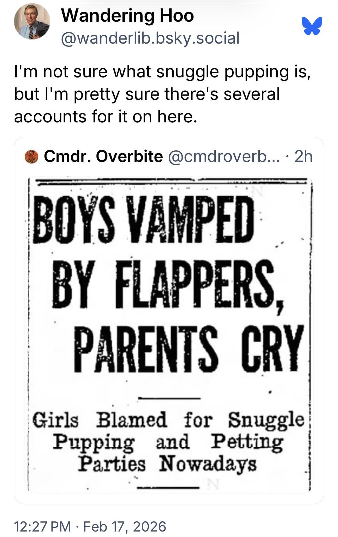338x537 pixels.
Task: Click the post text mentioning snuggle pupping
Action: coord(163,71)
